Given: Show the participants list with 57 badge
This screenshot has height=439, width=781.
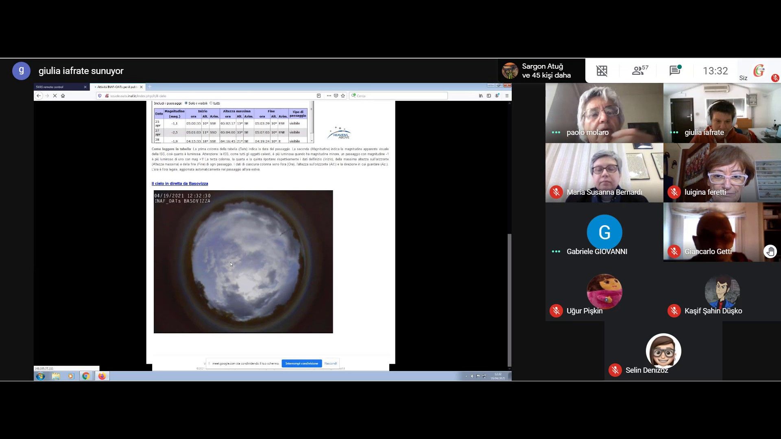Looking at the screenshot, I should 639,70.
